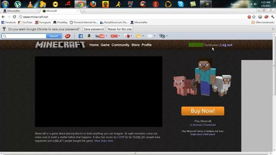This screenshot has width=276, height=155.
Task: Dismiss the save password infobar
Action: tap(273, 29)
